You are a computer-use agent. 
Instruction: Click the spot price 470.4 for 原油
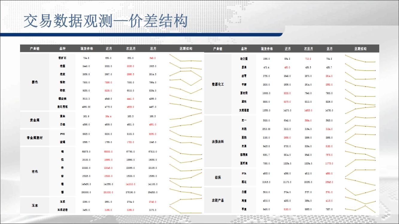click(x=266, y=67)
